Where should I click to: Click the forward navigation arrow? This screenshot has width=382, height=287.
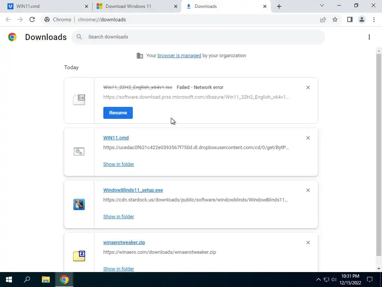tap(20, 19)
